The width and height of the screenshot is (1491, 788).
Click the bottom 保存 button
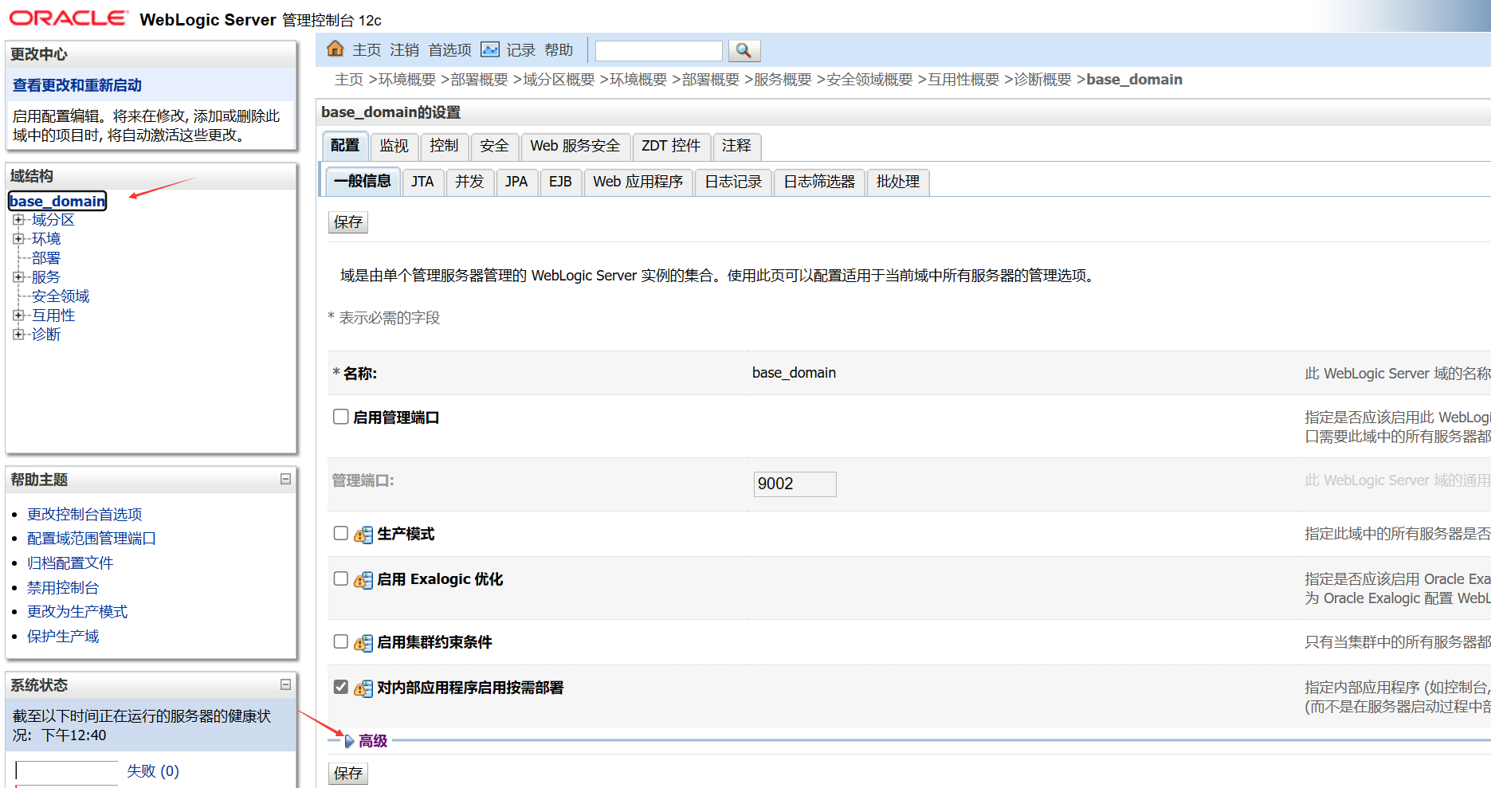[348, 774]
